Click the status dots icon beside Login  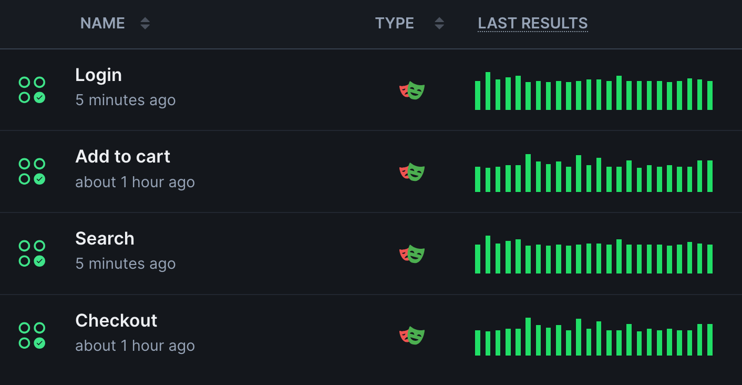(32, 90)
